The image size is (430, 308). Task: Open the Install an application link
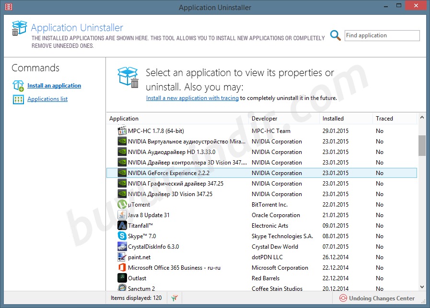click(54, 86)
